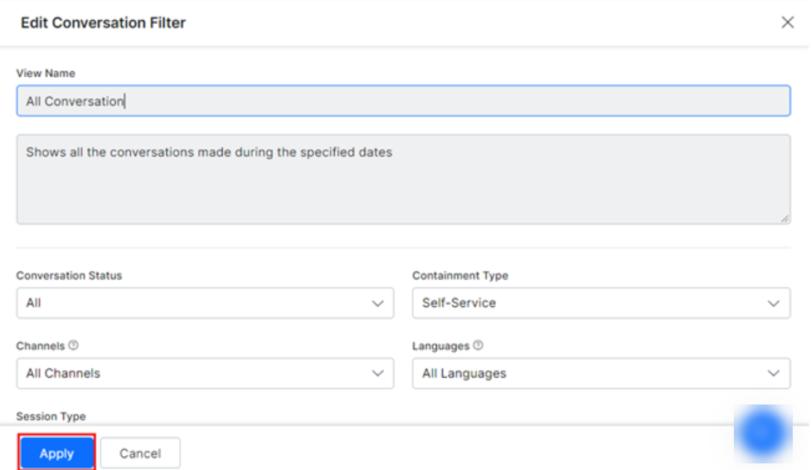Click the Session Type label
The image size is (811, 470).
[x=51, y=416]
